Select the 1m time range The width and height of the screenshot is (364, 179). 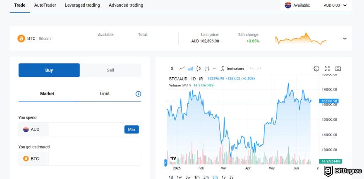(197, 177)
